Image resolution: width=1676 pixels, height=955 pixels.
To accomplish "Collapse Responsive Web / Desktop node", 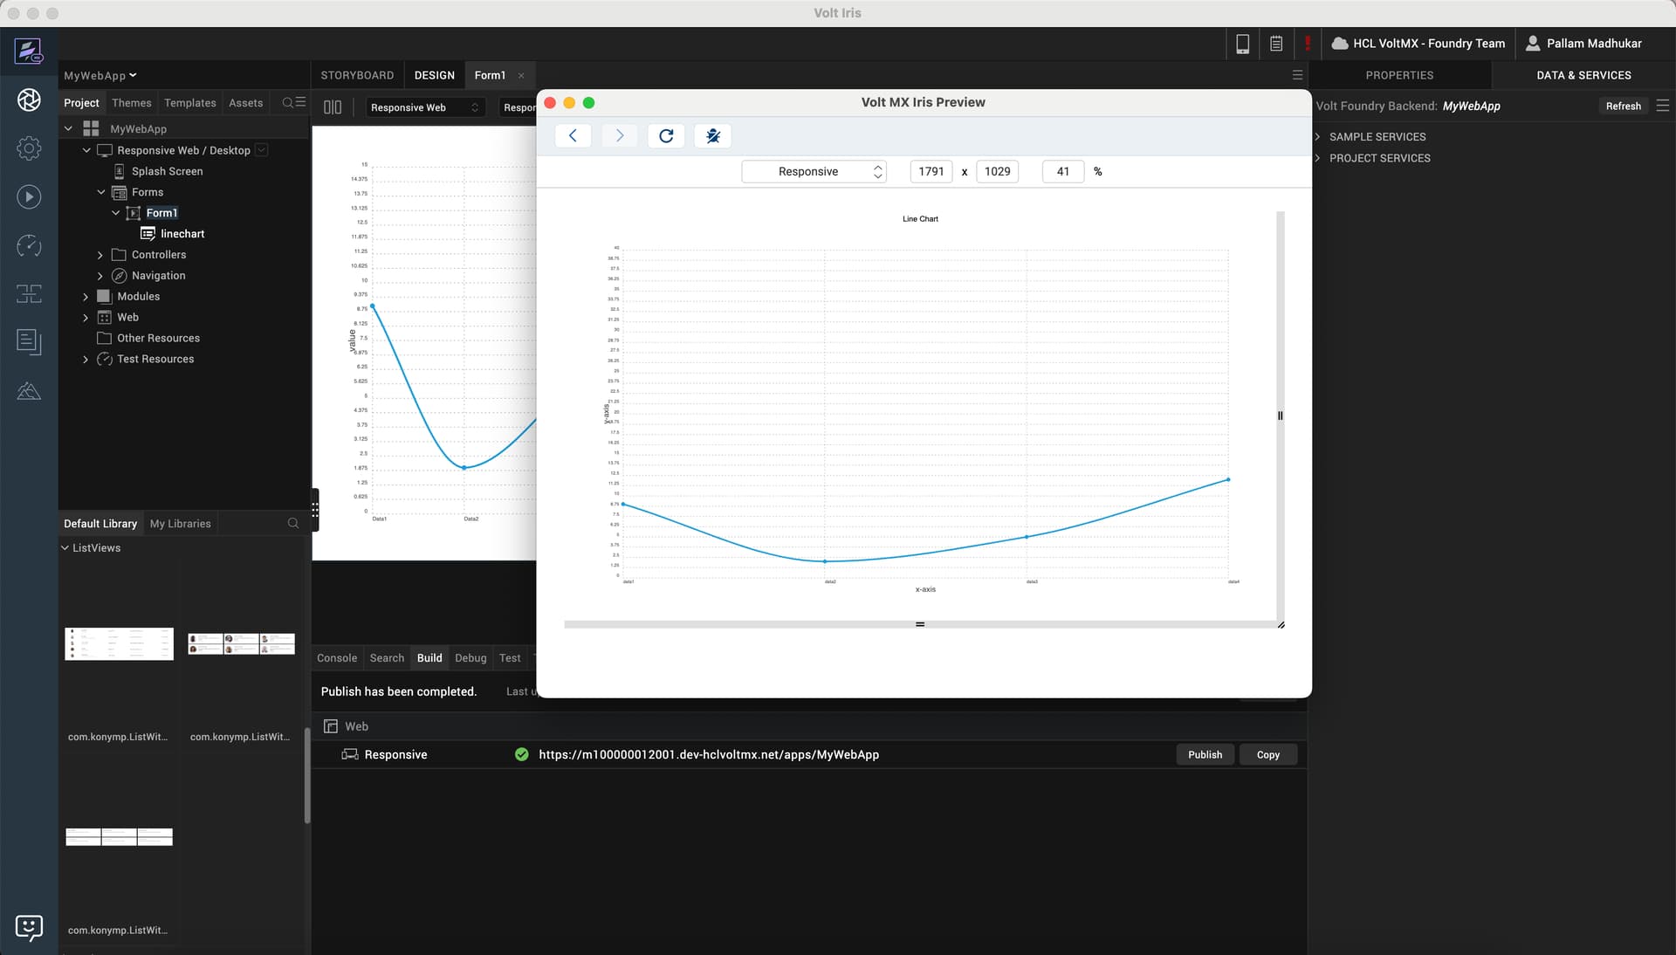I will [86, 150].
